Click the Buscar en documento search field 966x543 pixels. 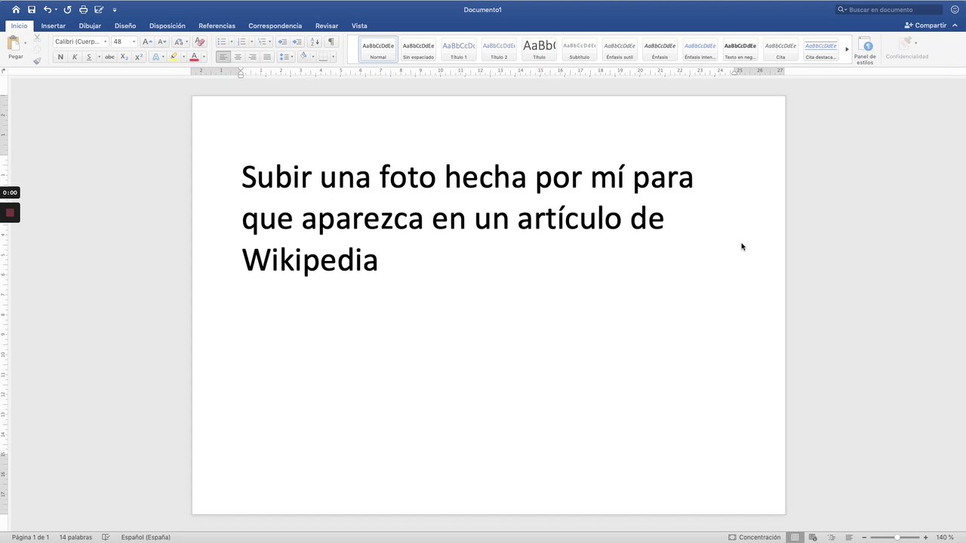point(889,10)
